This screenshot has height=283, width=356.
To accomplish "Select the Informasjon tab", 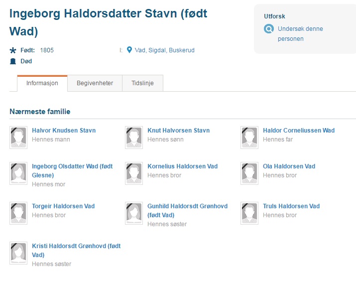I will (x=42, y=83).
